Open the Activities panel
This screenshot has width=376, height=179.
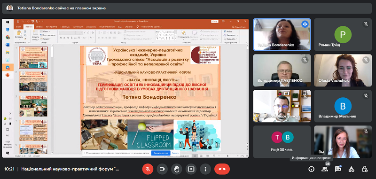pyautogui.click(x=352, y=169)
